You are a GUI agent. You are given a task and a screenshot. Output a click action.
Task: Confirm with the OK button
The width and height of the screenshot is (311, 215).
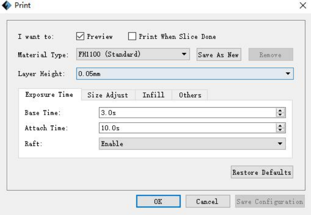coord(158,201)
